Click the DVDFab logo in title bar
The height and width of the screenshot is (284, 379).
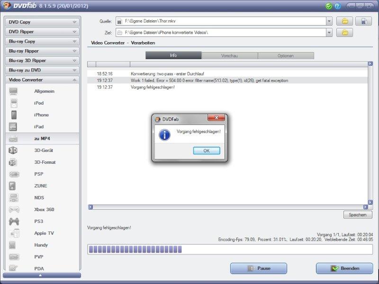click(7, 5)
